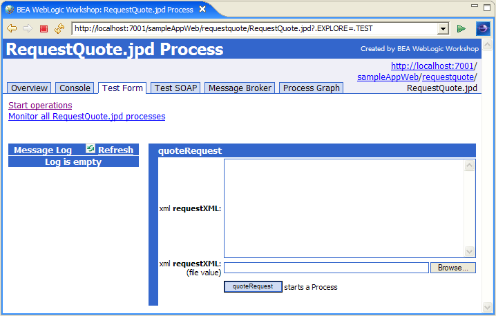The width and height of the screenshot is (496, 316).
Task: Click inside the URL address field
Action: (x=255, y=29)
